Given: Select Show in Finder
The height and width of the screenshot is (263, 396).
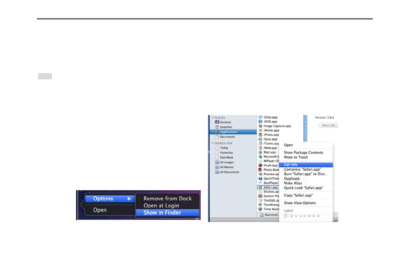Looking at the screenshot, I should (168, 213).
